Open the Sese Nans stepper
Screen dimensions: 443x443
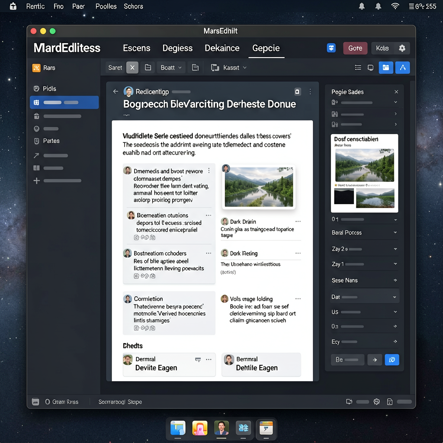[395, 280]
